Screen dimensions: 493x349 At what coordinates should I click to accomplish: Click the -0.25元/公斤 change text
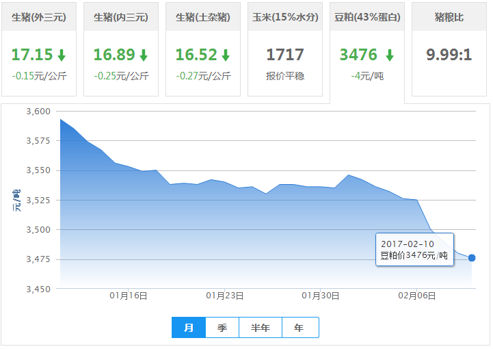(x=121, y=76)
